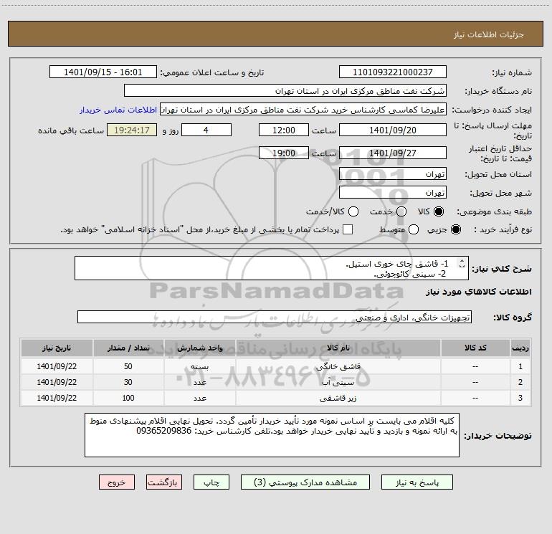Select the 'خدمت' radio button

point(401,211)
